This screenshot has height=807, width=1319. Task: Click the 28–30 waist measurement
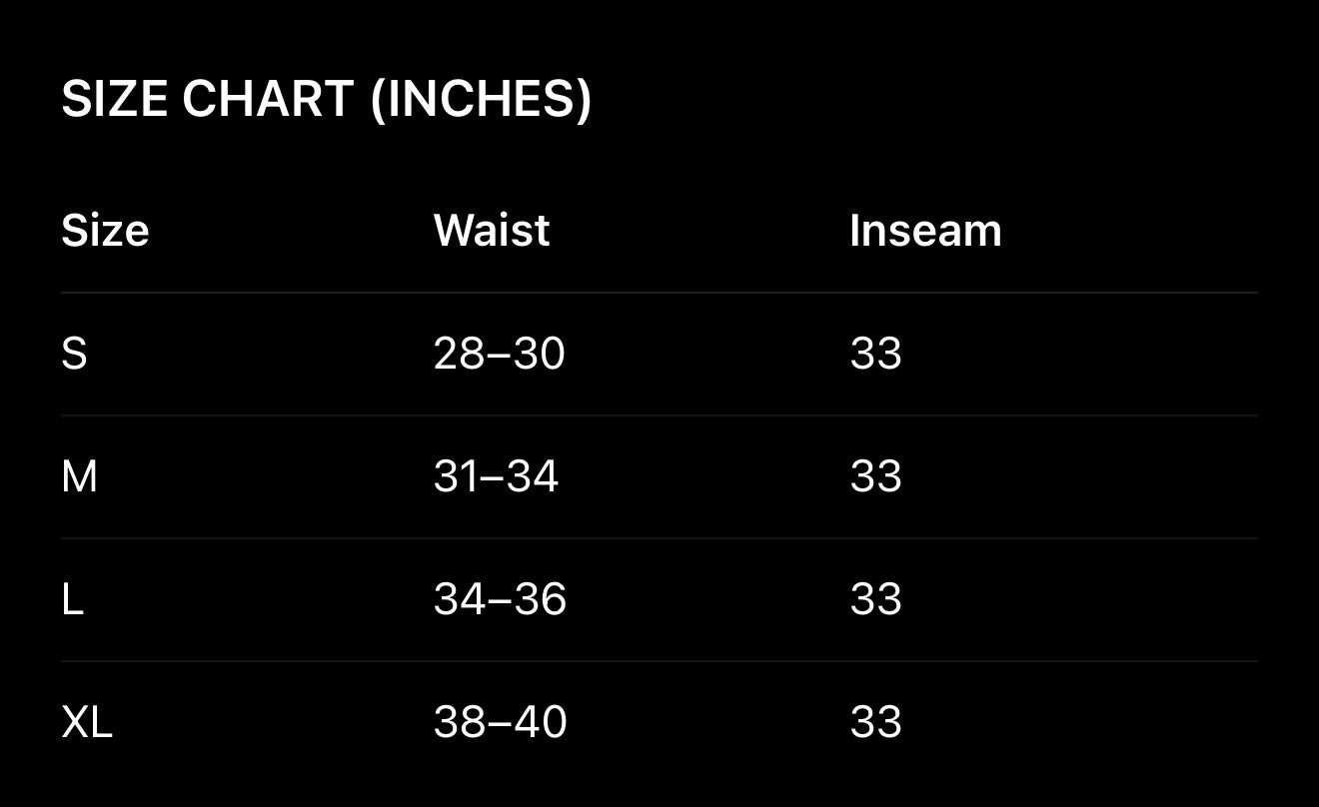[499, 354]
